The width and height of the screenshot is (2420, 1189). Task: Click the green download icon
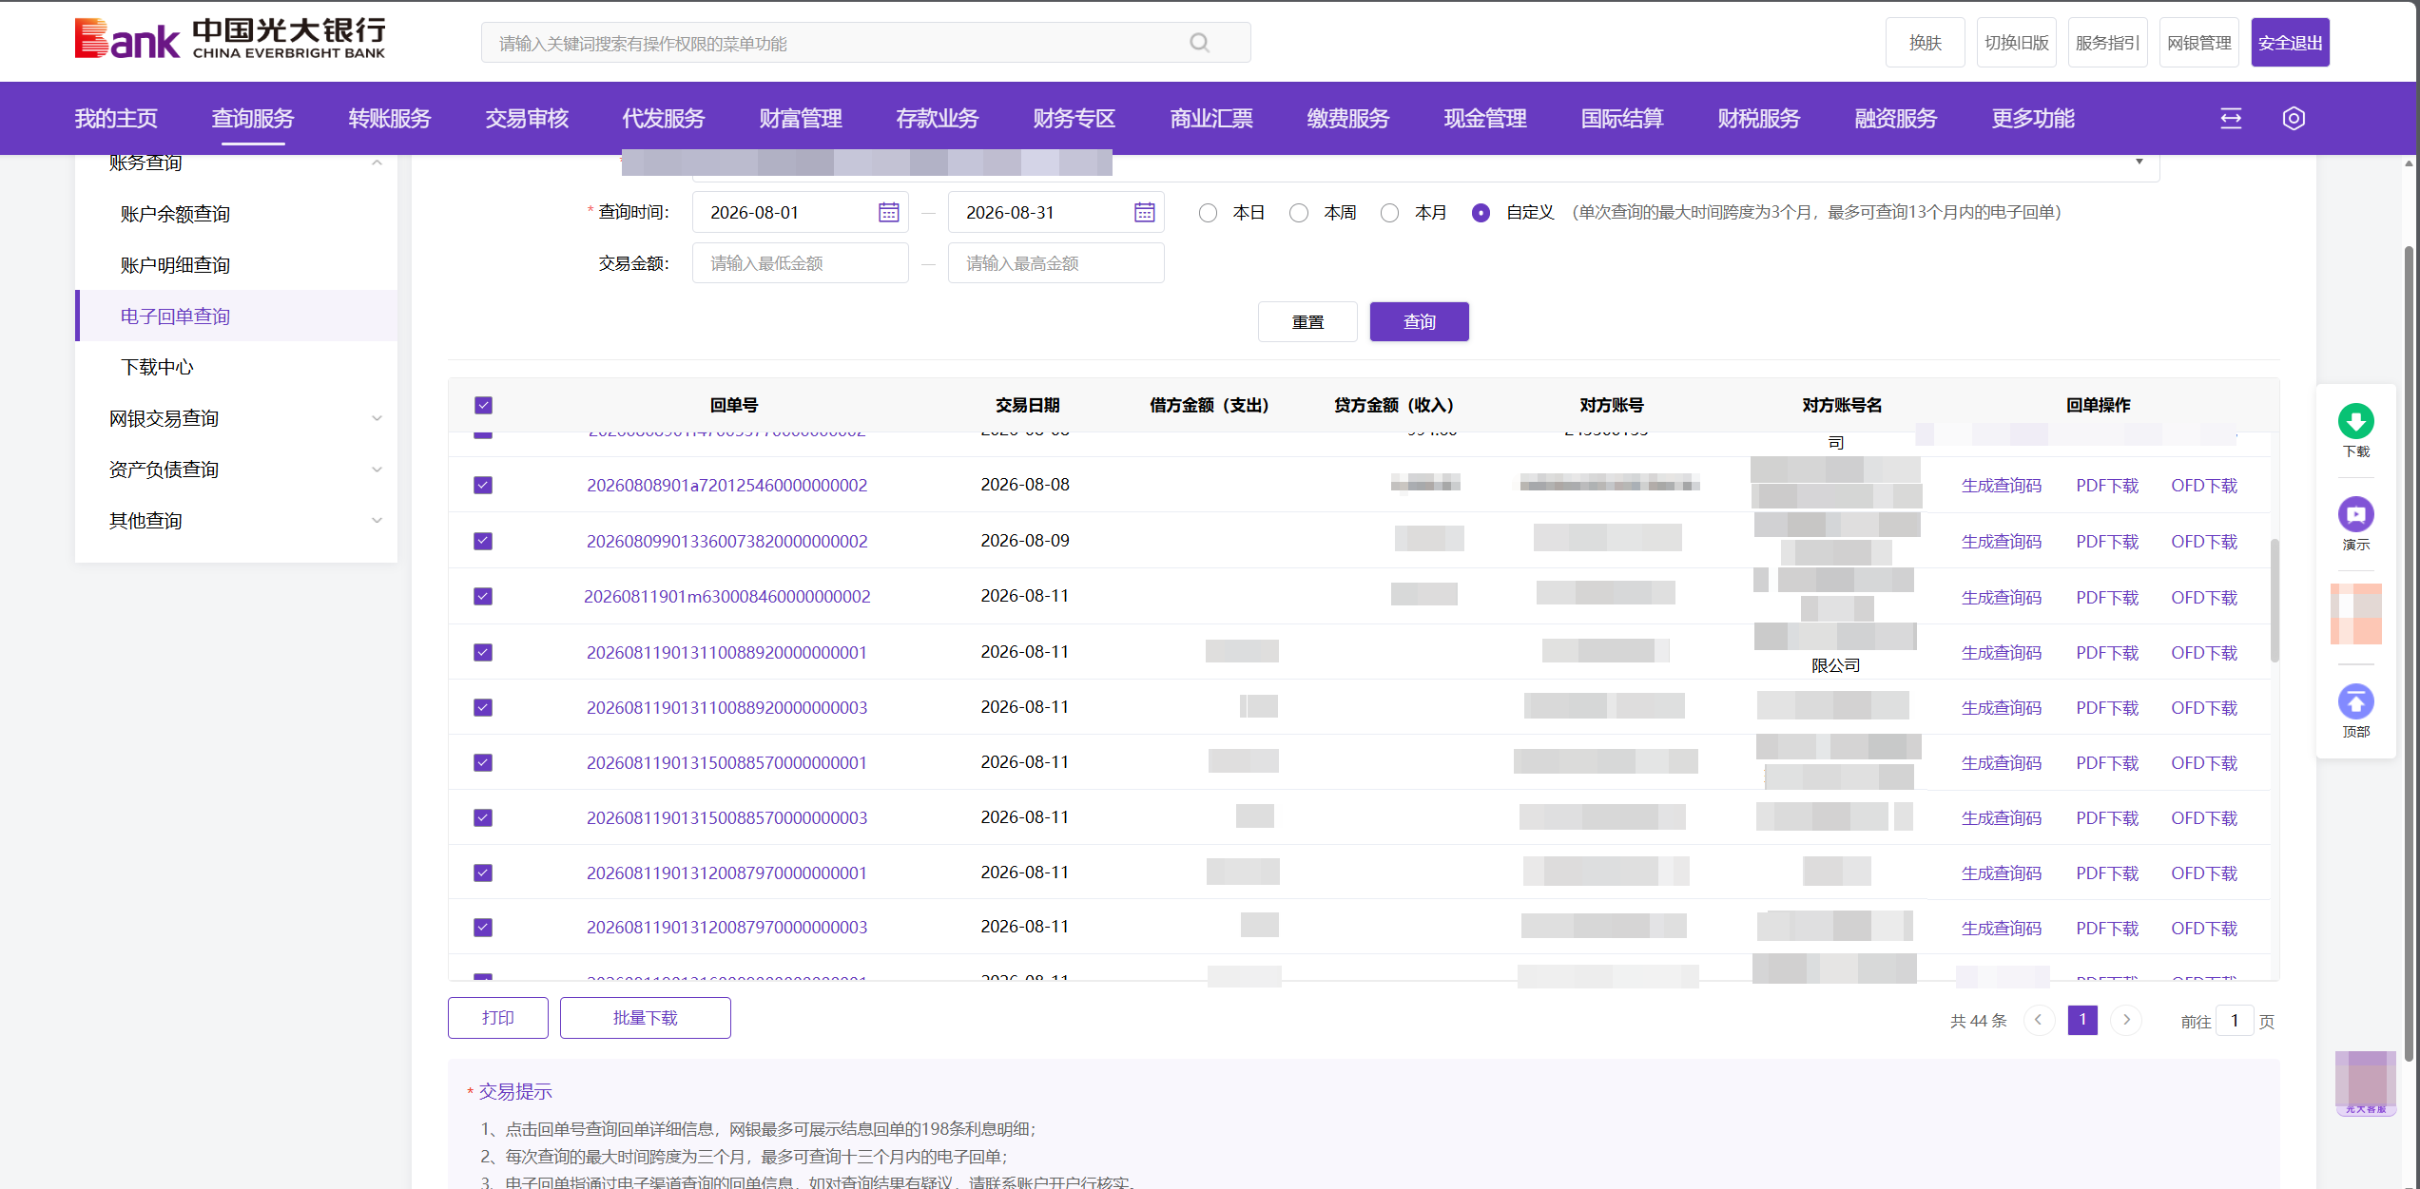click(2355, 421)
